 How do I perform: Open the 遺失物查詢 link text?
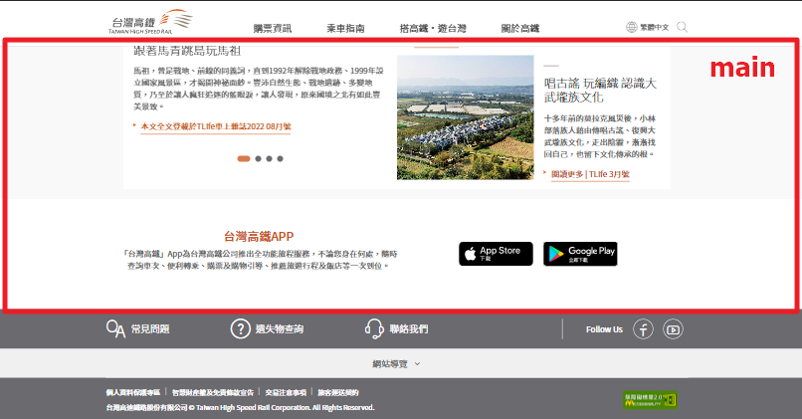pos(280,329)
